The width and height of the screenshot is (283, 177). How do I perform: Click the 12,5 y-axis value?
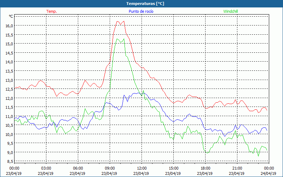click(10, 89)
